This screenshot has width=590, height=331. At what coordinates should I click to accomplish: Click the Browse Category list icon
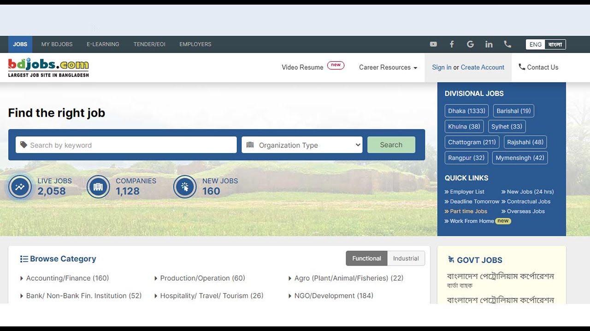point(24,259)
